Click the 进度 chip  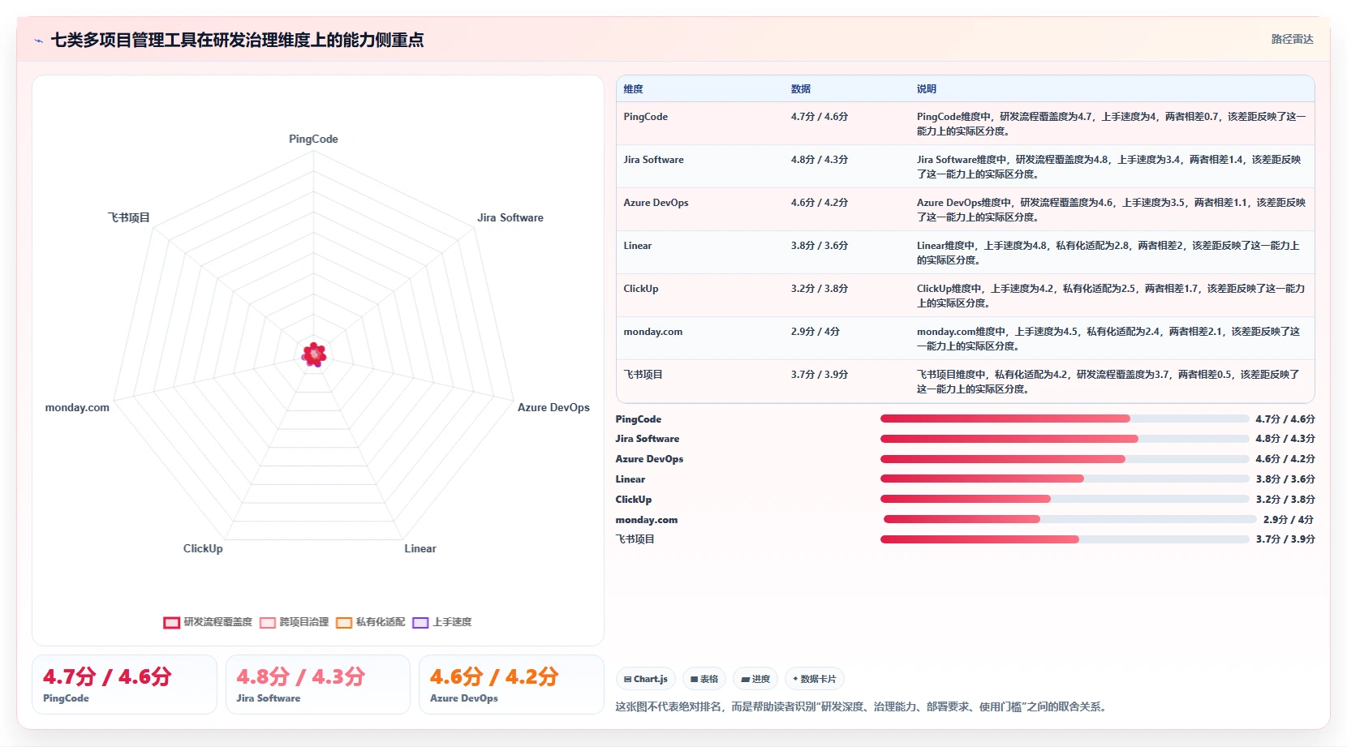click(x=755, y=679)
